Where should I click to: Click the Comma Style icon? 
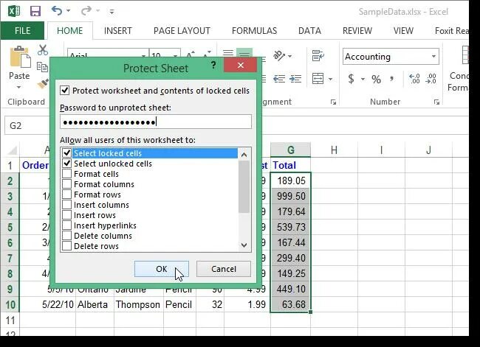pos(391,80)
